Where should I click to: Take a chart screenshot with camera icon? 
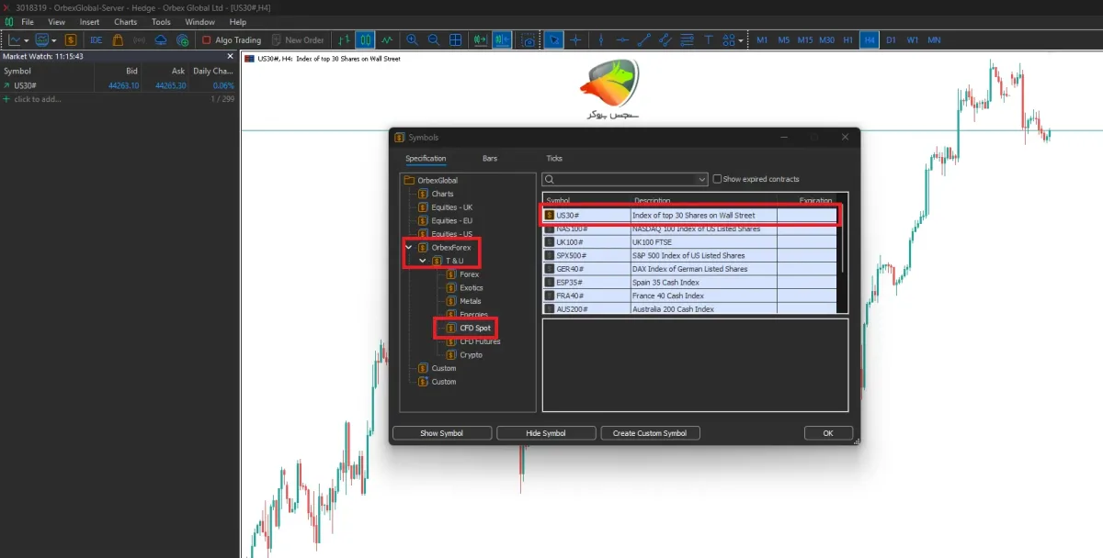pos(529,40)
